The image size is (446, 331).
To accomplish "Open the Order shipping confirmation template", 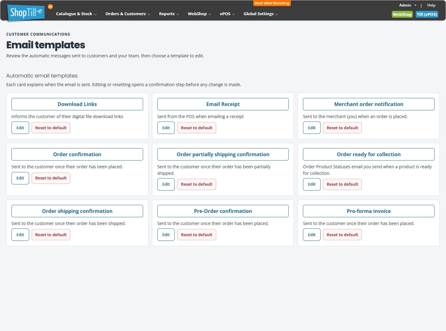I will click(77, 211).
